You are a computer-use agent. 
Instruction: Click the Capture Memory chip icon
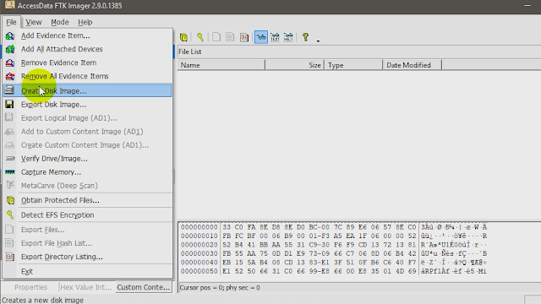coord(10,171)
